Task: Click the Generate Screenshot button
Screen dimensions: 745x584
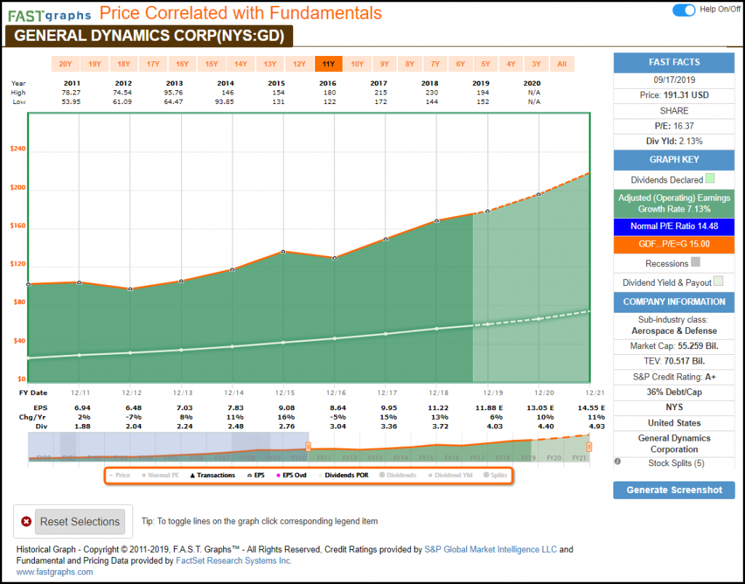Action: (x=674, y=490)
